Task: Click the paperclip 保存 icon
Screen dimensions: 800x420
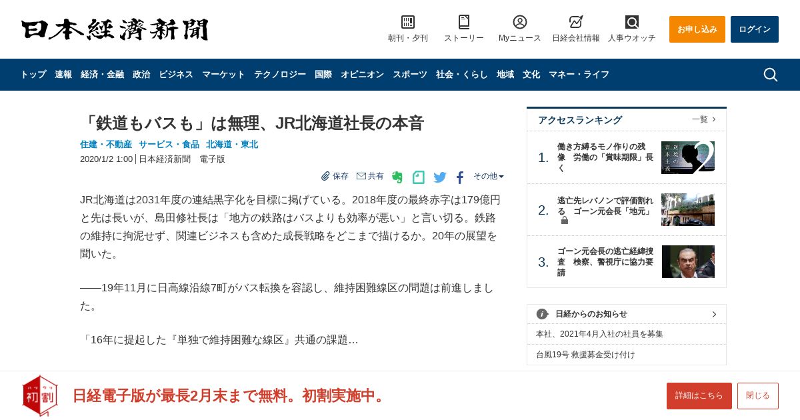Action: [325, 177]
